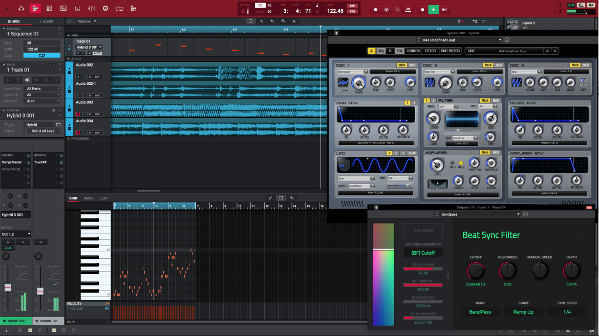599x336 pixels.
Task: Switch to the LIST editor tab
Action: (x=104, y=198)
